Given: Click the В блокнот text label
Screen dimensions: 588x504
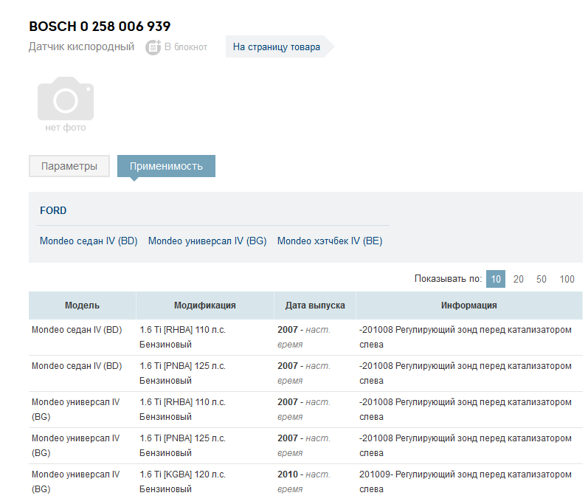Looking at the screenshot, I should click(186, 47).
